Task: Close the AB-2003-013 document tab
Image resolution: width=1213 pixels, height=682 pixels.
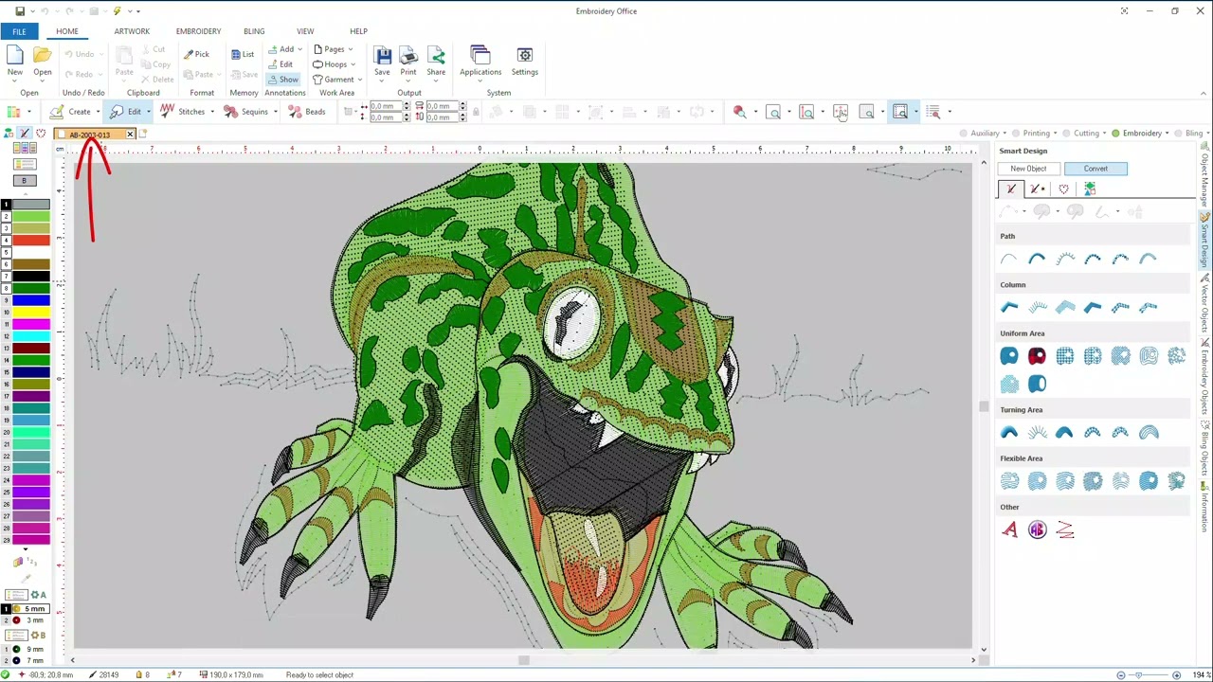Action: pos(130,135)
